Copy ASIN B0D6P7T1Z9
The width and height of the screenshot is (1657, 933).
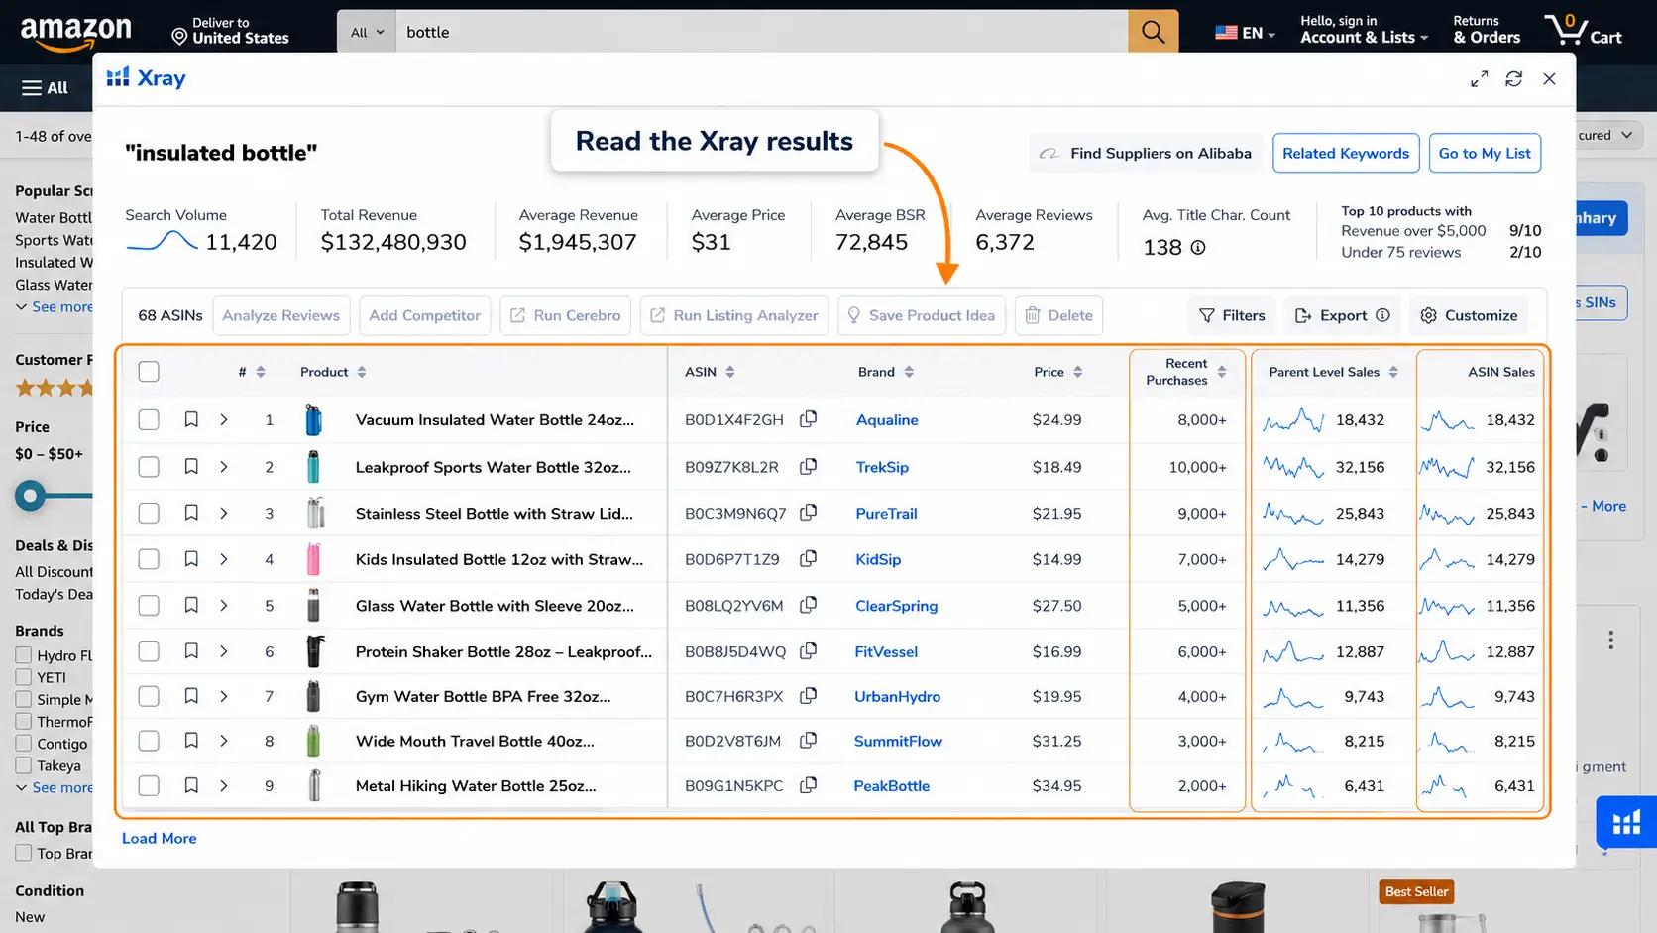[x=809, y=559]
